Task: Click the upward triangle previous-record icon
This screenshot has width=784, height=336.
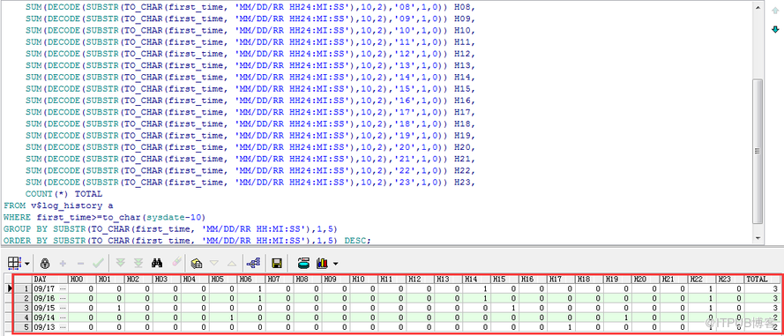Action: pyautogui.click(x=232, y=263)
